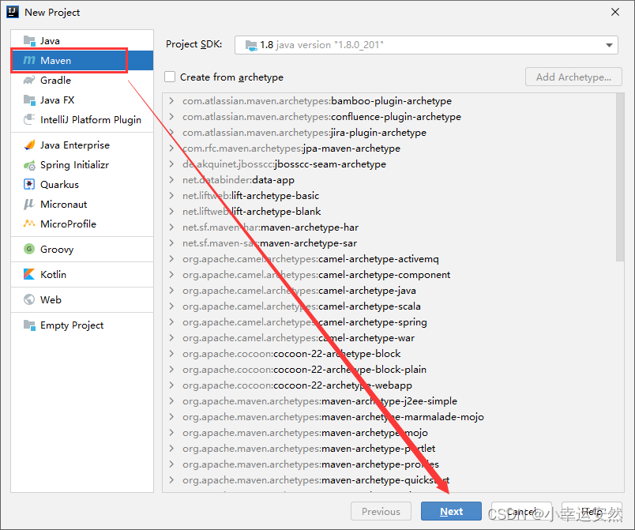Screen dimensions: 635x530
Task: Click the Java Enterprise icon
Action: (x=29, y=145)
